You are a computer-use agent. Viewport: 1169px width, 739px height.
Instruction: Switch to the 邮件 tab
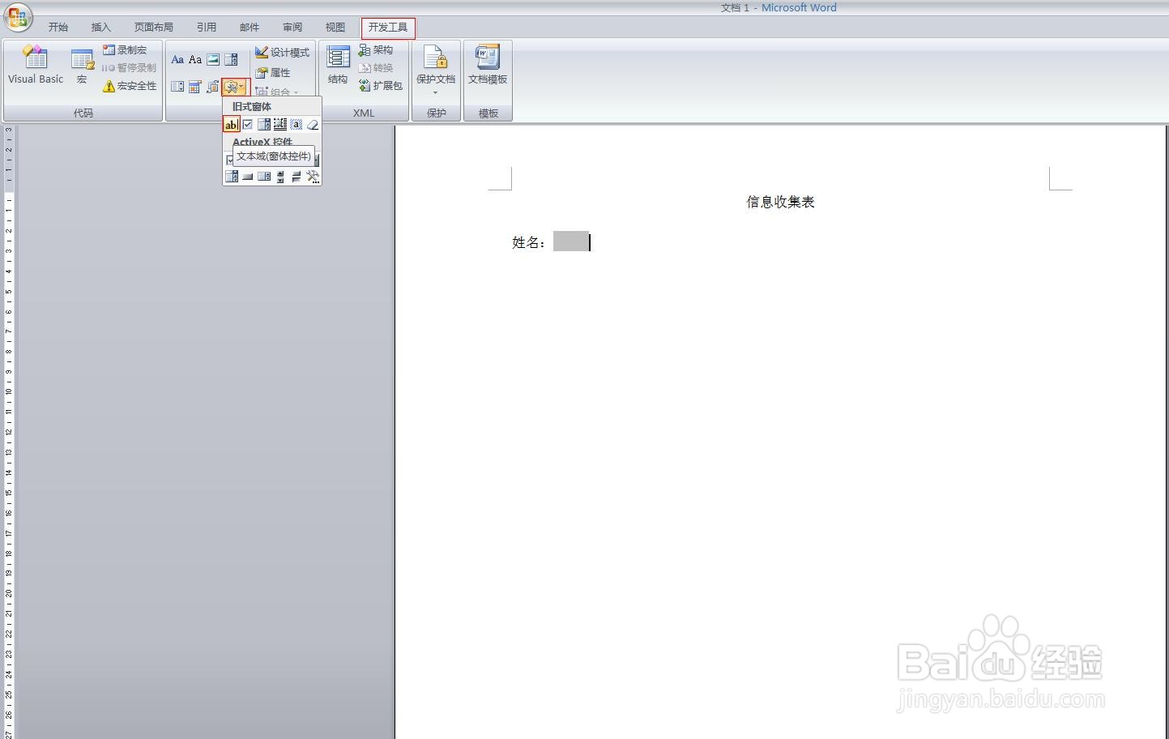click(250, 28)
